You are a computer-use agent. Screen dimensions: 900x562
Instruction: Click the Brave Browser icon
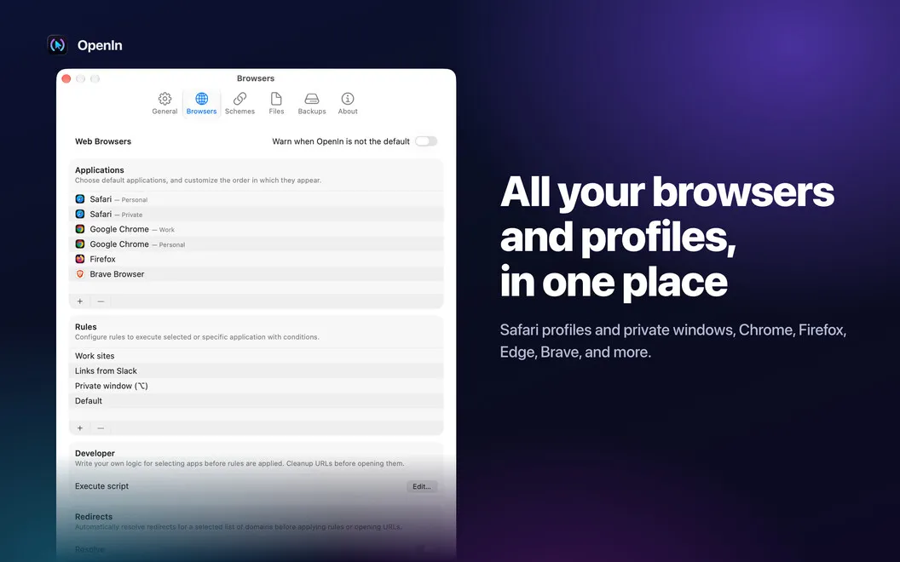click(80, 273)
